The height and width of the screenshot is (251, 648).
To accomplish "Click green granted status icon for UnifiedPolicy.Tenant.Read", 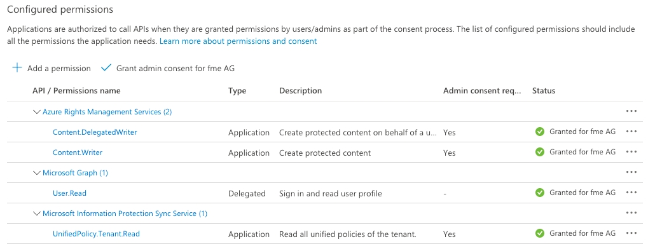I will (540, 233).
